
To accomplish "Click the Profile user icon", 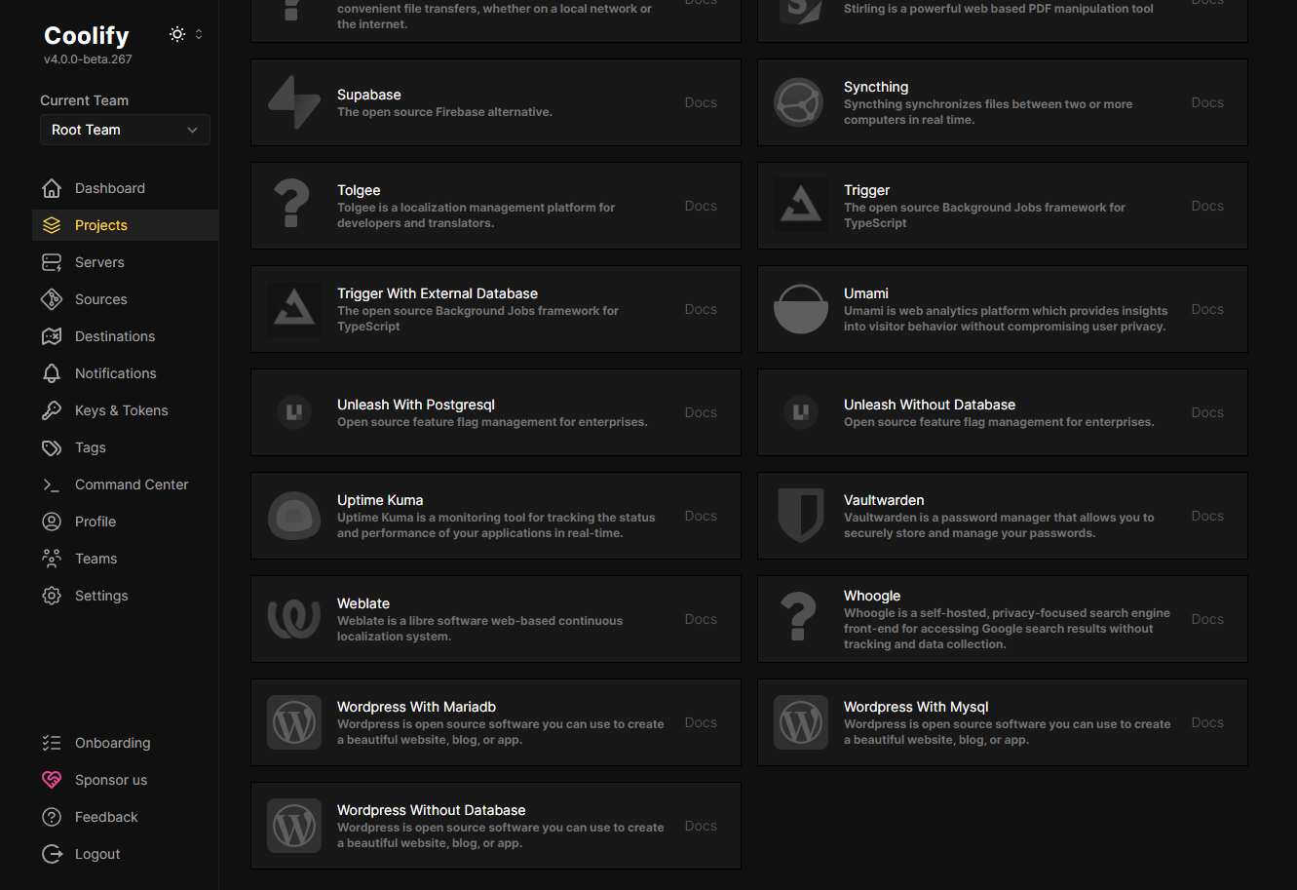I will (52, 522).
